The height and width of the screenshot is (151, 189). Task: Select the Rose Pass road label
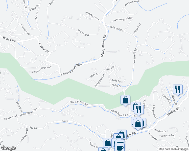pyautogui.click(x=10, y=40)
